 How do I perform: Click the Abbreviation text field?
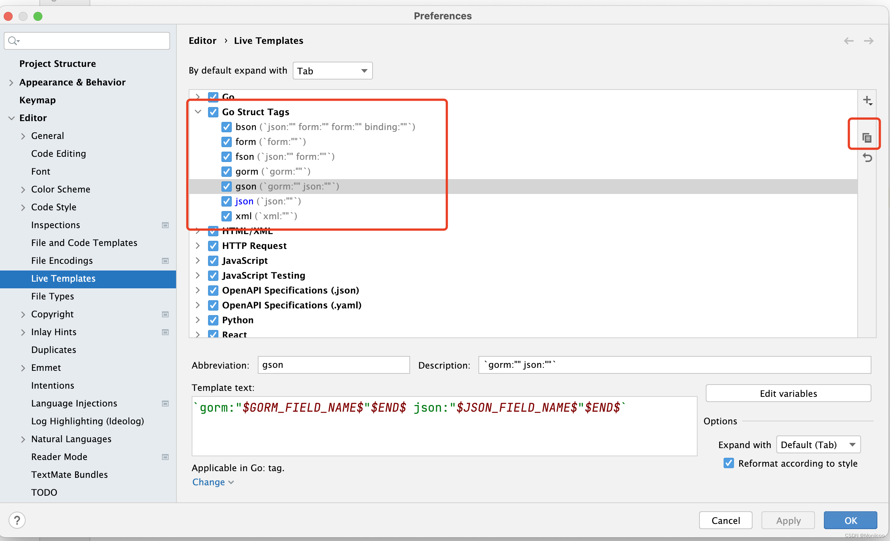click(334, 365)
